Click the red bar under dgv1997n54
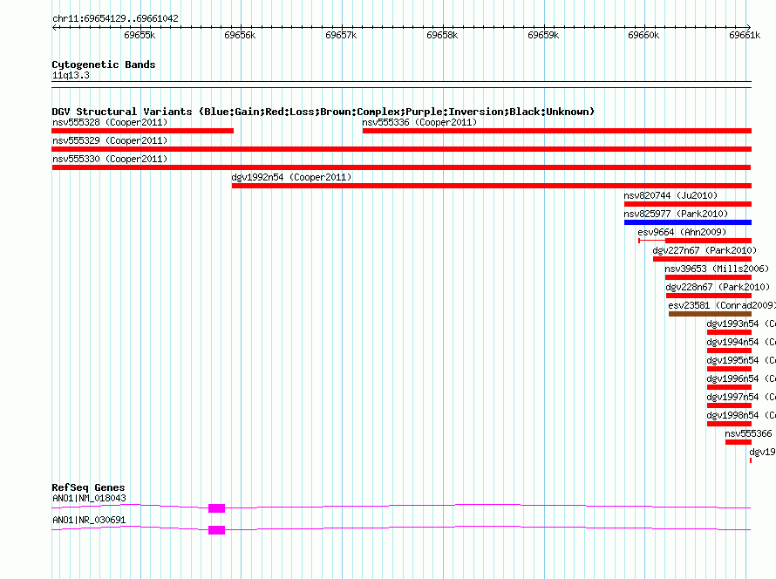This screenshot has height=579, width=776. (730, 405)
